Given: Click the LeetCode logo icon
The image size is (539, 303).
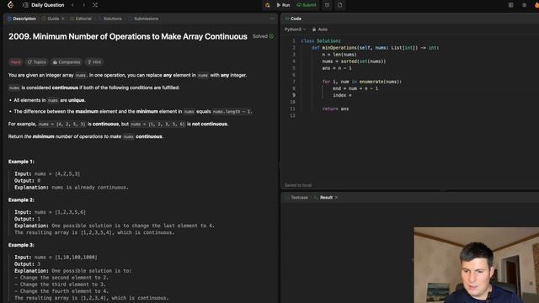Looking at the screenshot, I should pos(10,5).
